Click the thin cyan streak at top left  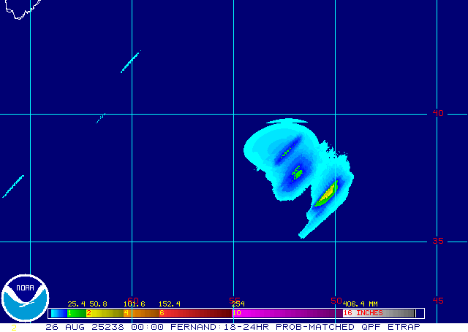pos(130,62)
